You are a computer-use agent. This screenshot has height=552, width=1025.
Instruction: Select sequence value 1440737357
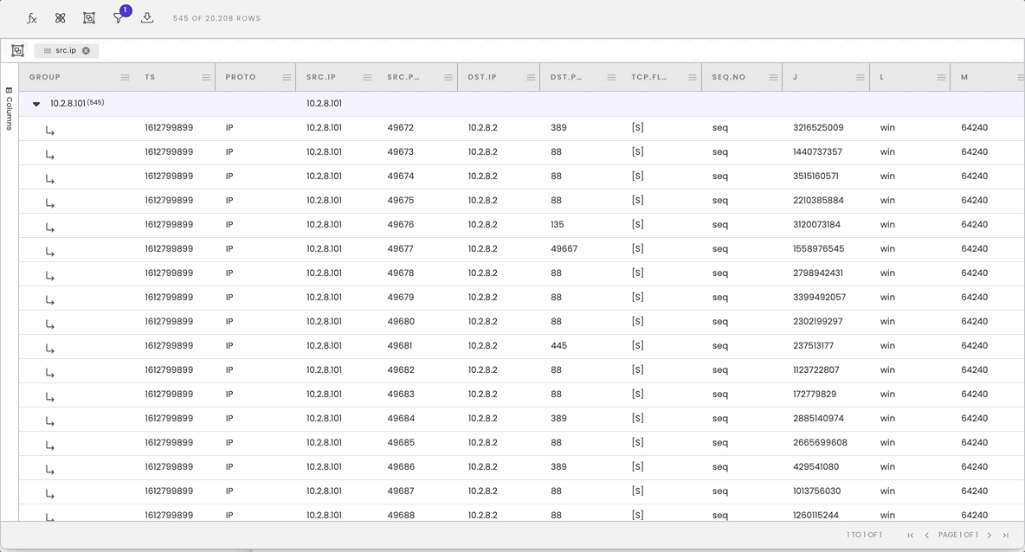[818, 152]
